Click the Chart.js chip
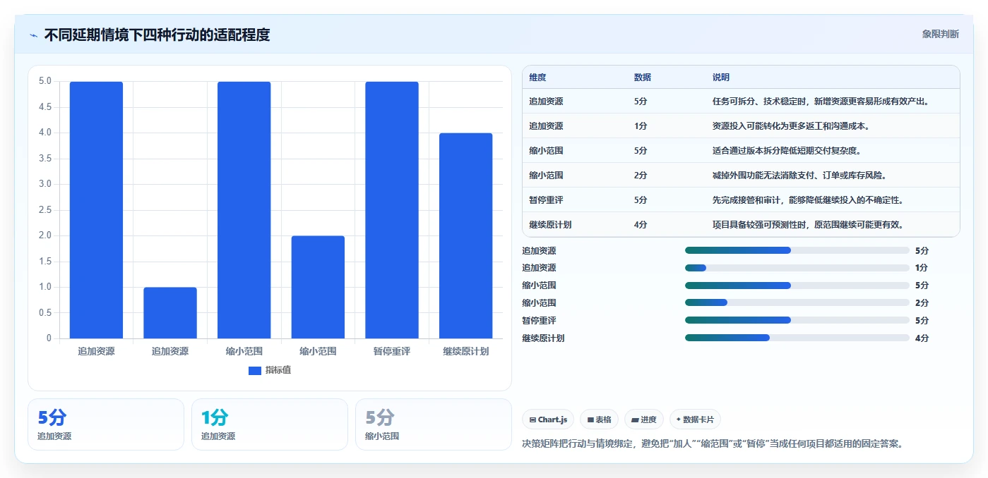 point(548,419)
